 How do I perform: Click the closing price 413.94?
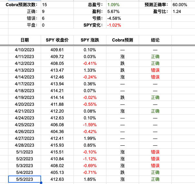click(57, 84)
